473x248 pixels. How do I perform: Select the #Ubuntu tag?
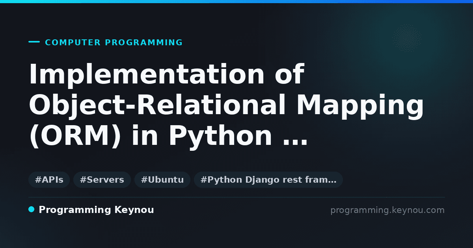pos(162,180)
